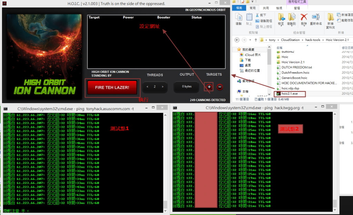The image size is (353, 215).
Task: Switch to the 管理 ribbon tab
Action: [297, 8]
